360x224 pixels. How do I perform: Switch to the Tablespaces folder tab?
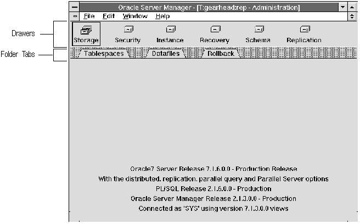coord(104,54)
